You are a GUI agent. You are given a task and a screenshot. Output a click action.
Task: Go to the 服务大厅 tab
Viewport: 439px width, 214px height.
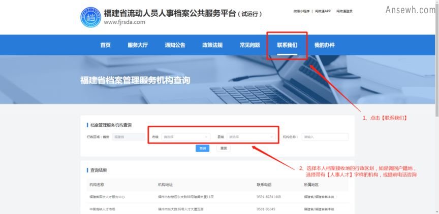(138, 45)
